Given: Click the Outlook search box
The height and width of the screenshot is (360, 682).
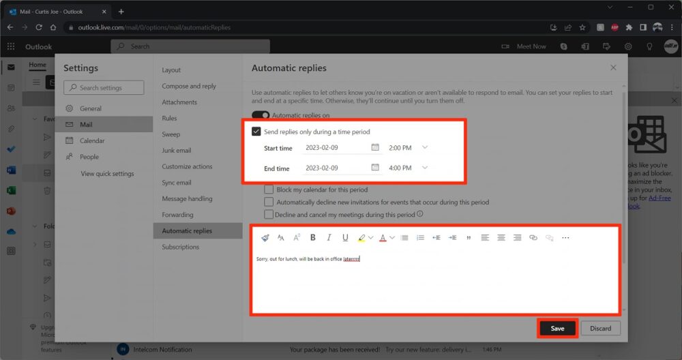Looking at the screenshot, I should coord(190,46).
